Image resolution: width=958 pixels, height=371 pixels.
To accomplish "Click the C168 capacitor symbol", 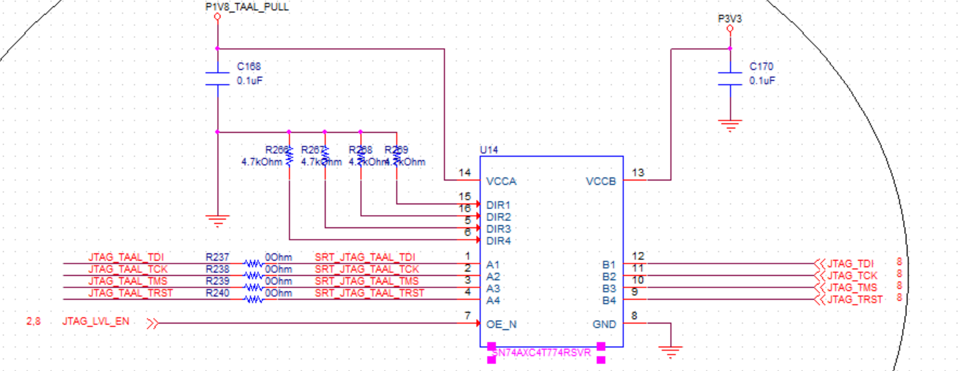I will pos(217,78).
